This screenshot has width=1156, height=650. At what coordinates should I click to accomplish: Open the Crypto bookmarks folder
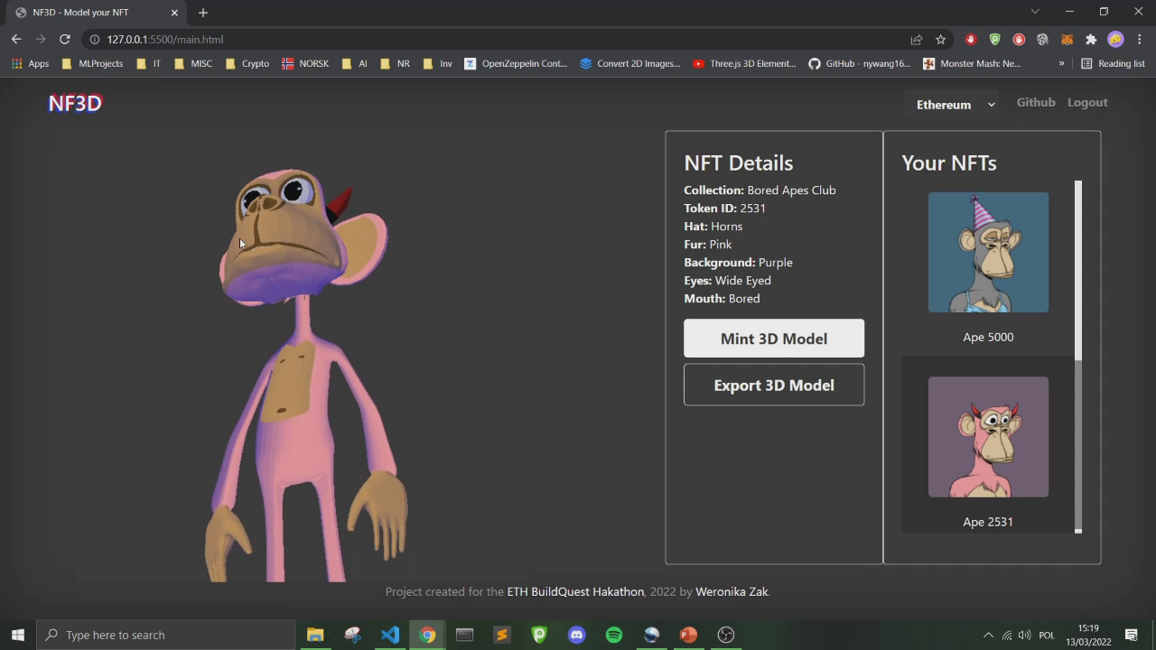[x=247, y=63]
